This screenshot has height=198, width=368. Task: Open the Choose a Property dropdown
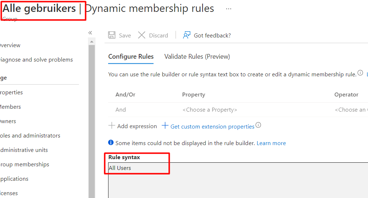(x=209, y=110)
